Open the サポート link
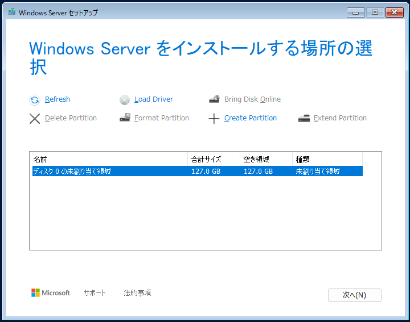The image size is (410, 322). coord(95,293)
